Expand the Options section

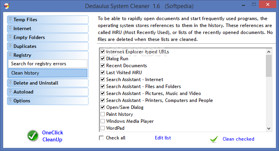pyautogui.click(x=48, y=101)
